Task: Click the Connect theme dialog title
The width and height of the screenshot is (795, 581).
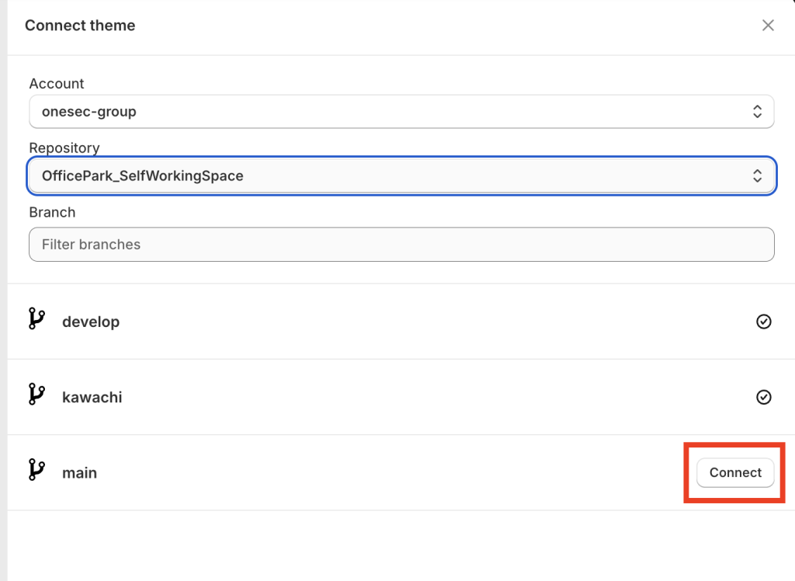Action: point(80,26)
